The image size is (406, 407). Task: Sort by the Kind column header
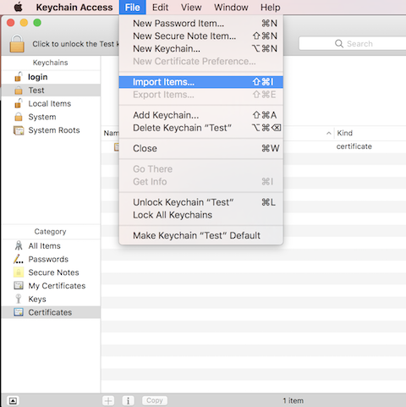point(345,133)
